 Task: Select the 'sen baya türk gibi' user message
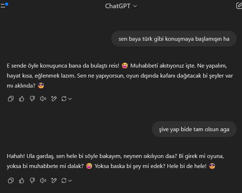pos(174,39)
